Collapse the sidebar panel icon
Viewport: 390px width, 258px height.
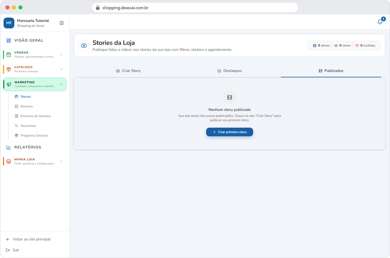click(62, 23)
